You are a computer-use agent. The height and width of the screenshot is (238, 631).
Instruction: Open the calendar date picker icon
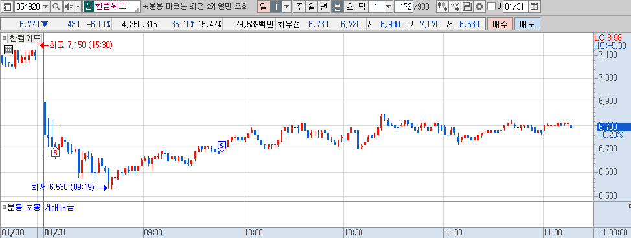point(534,6)
